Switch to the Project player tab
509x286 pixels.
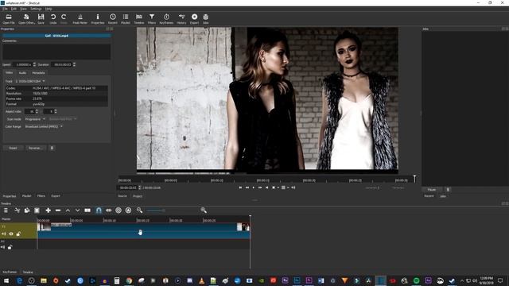(138, 196)
